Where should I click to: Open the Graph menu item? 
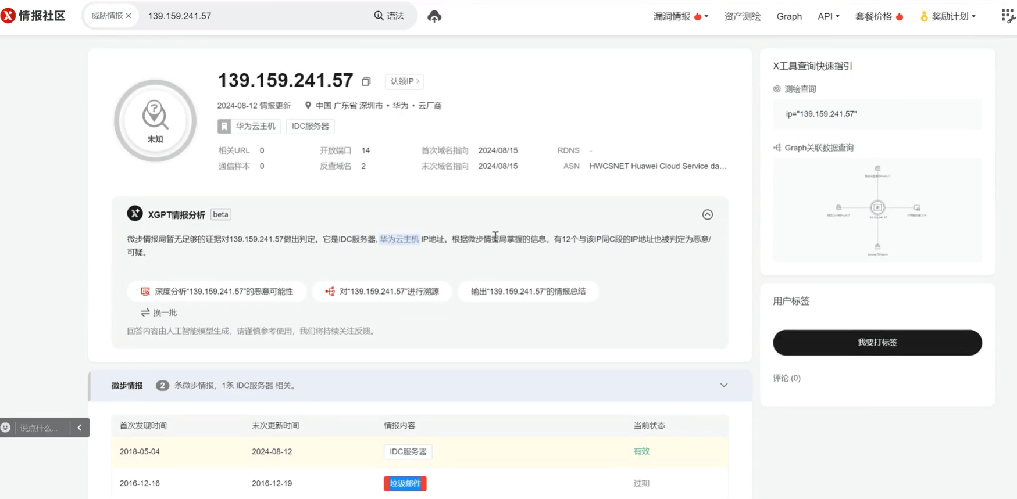(x=789, y=16)
